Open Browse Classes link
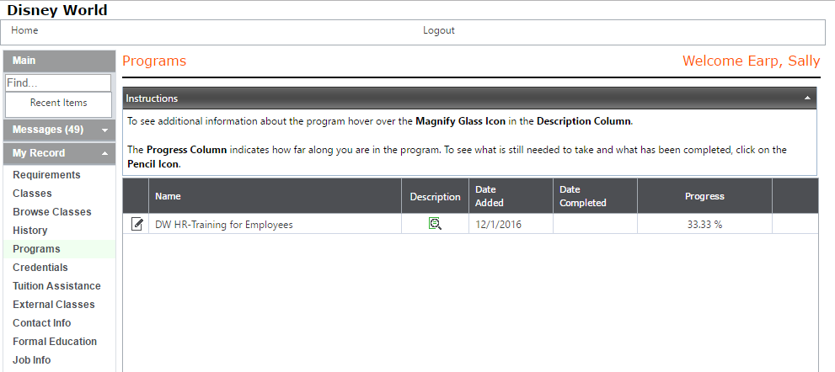 [x=52, y=212]
